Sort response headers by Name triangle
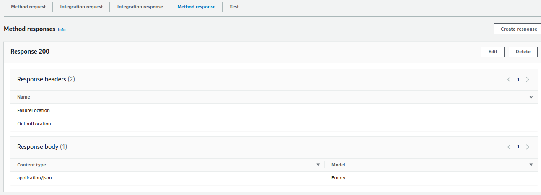The height and width of the screenshot is (195, 541). point(531,97)
